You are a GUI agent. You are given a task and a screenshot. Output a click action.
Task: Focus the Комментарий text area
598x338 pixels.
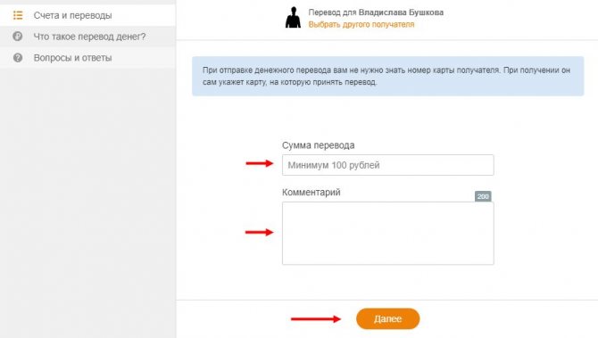tap(388, 233)
